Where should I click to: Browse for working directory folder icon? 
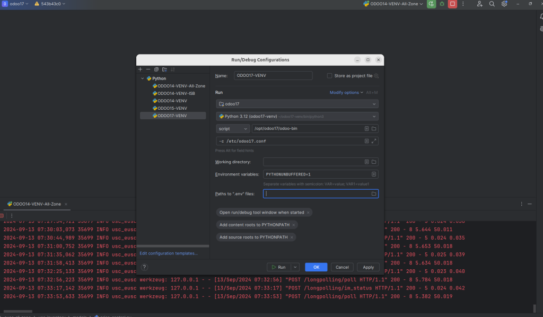tap(374, 162)
